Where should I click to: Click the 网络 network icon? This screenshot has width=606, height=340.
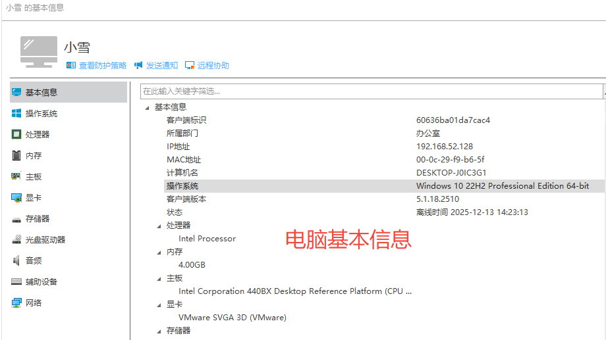click(x=16, y=303)
